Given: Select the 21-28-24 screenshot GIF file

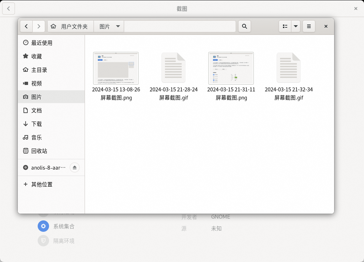Looking at the screenshot, I should click(173, 68).
